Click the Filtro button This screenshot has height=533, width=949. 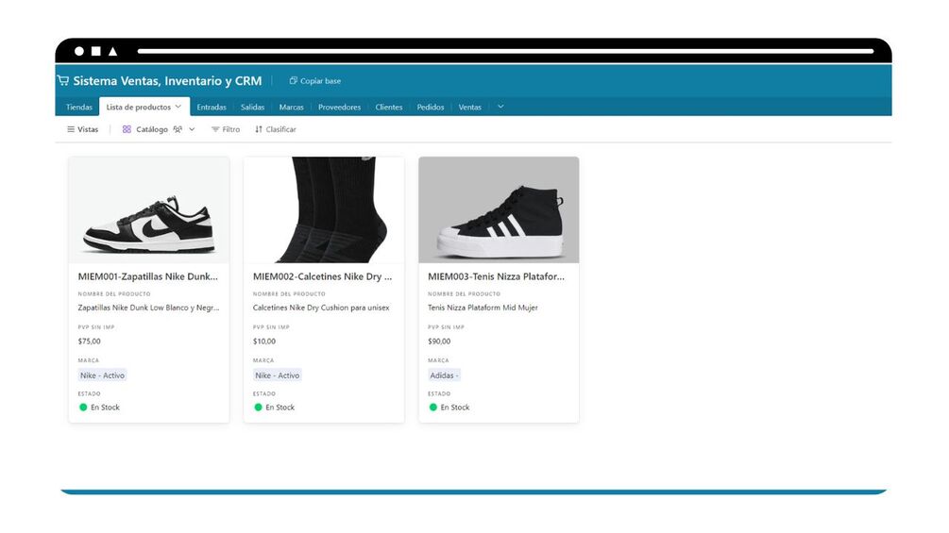(x=225, y=129)
